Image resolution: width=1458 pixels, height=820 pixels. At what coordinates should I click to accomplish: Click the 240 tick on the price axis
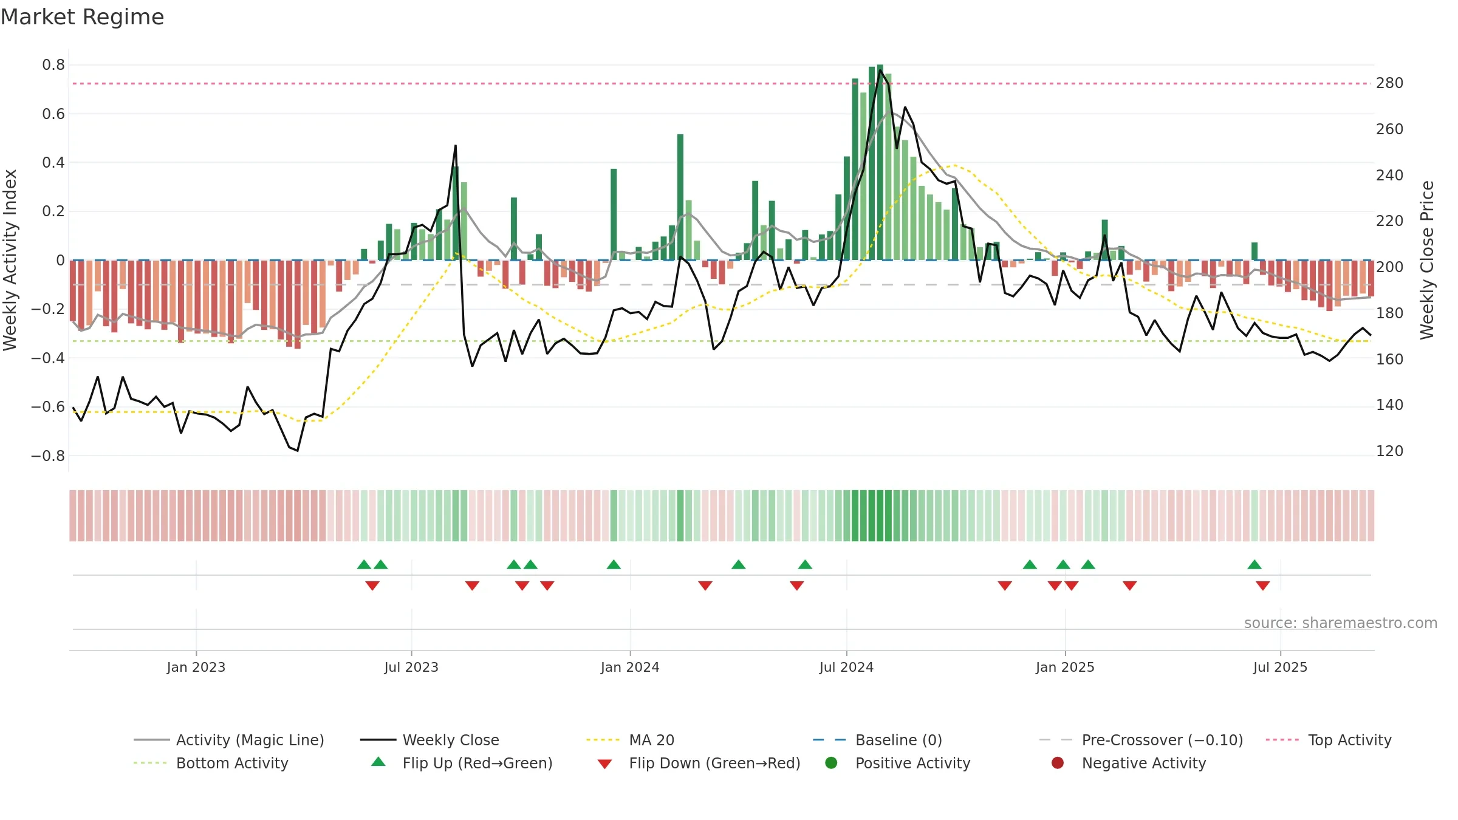1390,175
